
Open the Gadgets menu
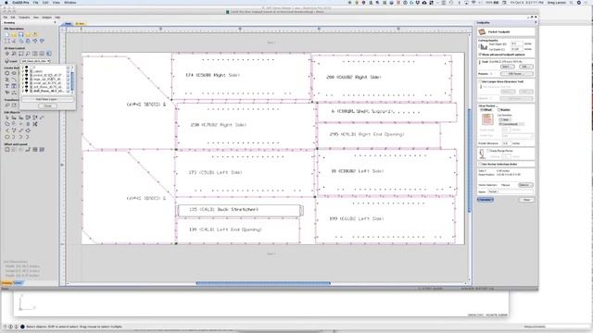(x=47, y=18)
